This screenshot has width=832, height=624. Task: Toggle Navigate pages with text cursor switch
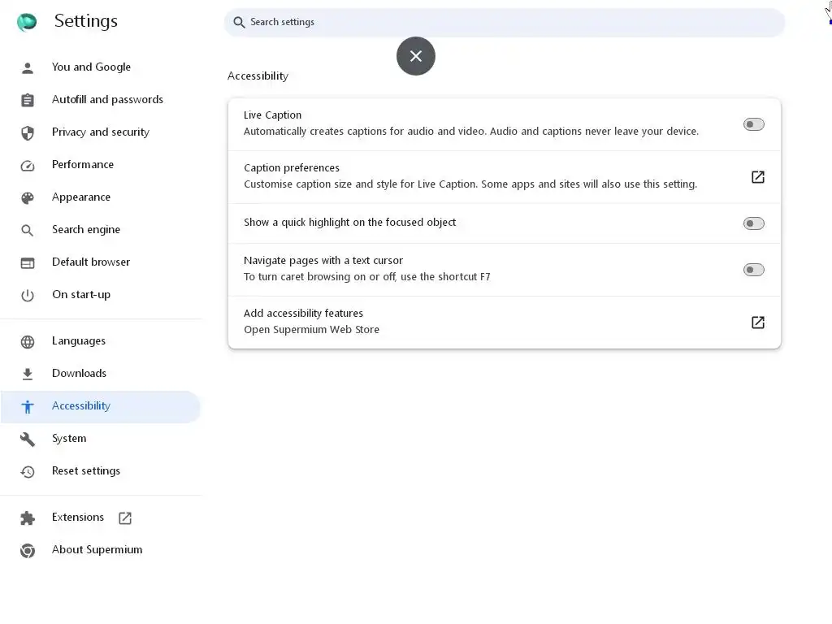[753, 270]
